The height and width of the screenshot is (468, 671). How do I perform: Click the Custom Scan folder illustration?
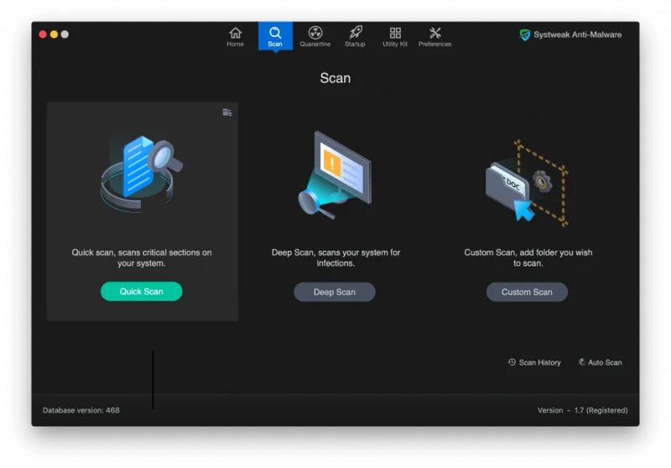tap(528, 183)
